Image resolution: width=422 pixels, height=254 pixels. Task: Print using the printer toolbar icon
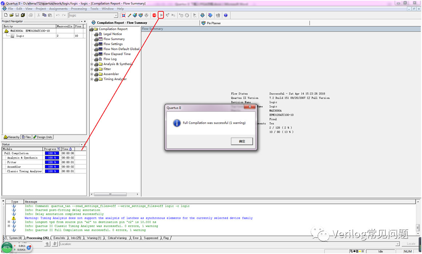tap(31, 15)
